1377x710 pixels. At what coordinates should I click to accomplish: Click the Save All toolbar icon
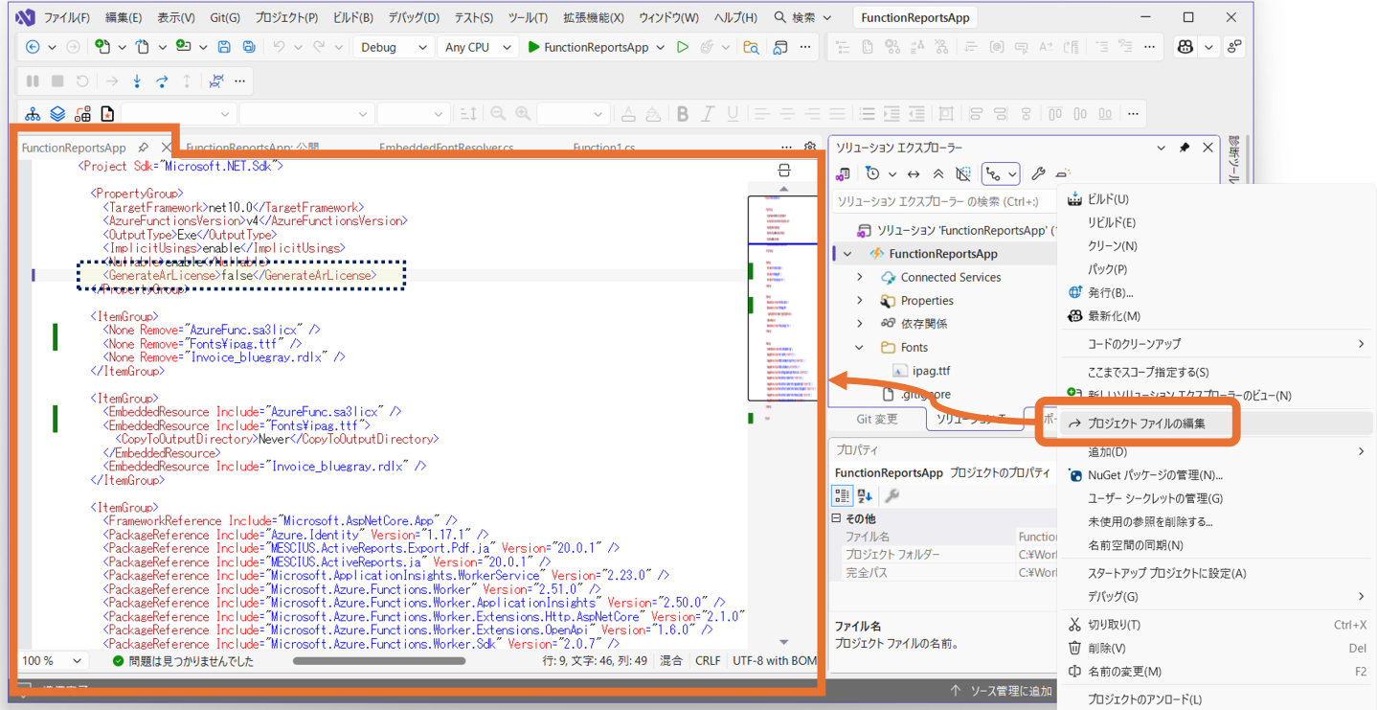pos(249,47)
